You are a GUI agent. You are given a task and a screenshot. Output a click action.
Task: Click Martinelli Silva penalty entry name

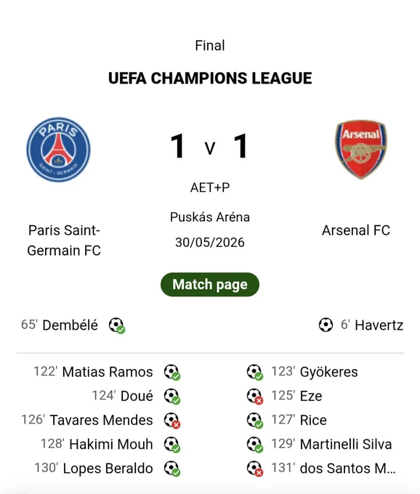[346, 444]
